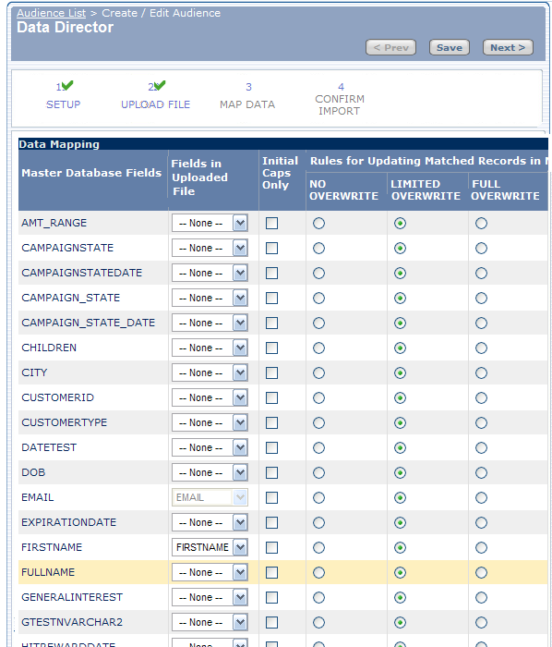This screenshot has height=647, width=552.
Task: Open the GTESTNVARCHAR2 field dropdown
Action: click(x=210, y=622)
